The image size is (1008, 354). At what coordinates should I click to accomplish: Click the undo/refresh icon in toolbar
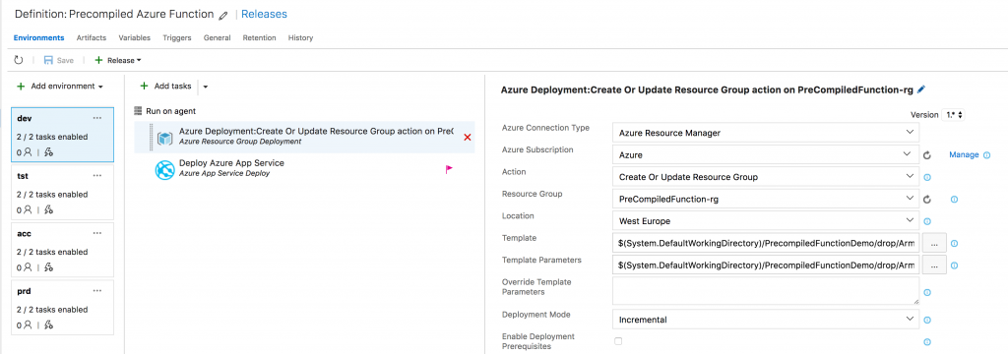(19, 60)
